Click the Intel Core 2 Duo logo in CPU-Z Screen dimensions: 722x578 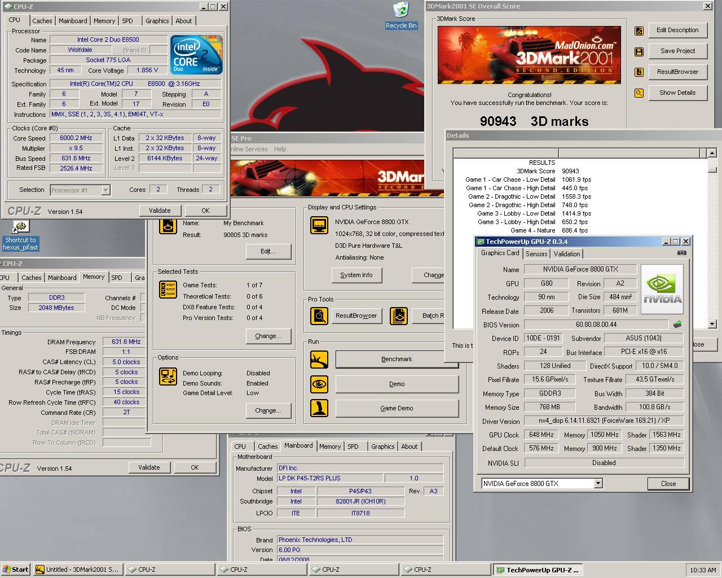196,55
